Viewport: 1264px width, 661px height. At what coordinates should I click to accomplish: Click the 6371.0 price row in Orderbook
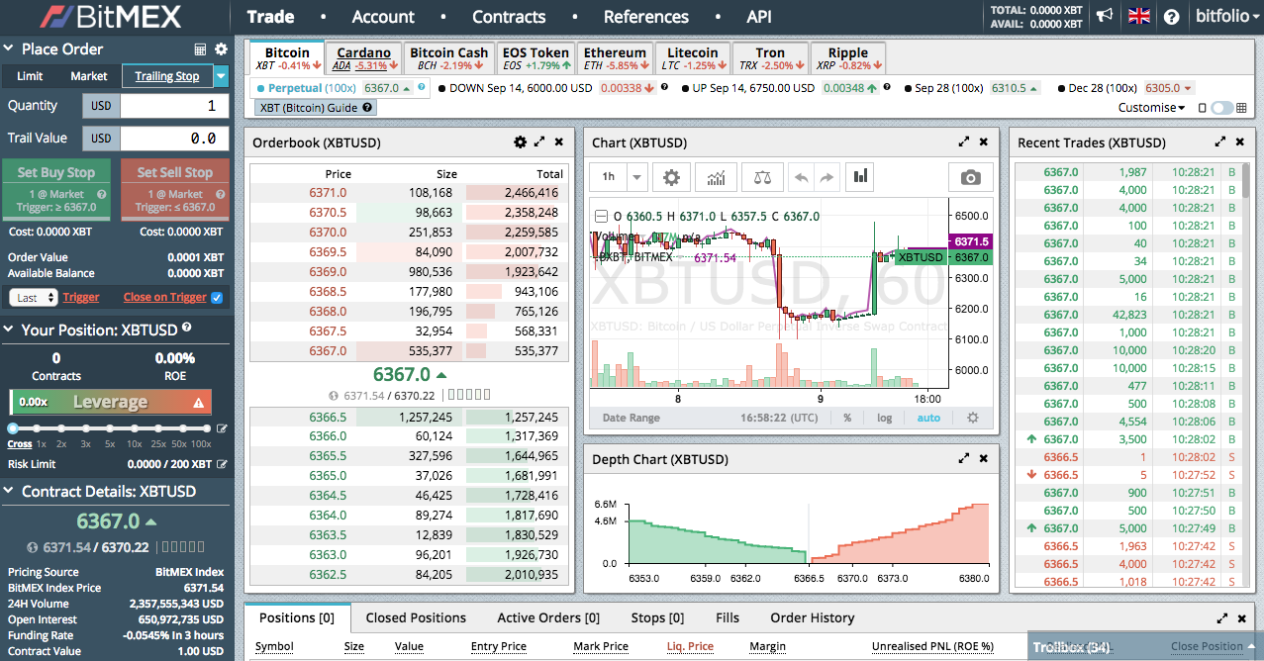pos(407,193)
